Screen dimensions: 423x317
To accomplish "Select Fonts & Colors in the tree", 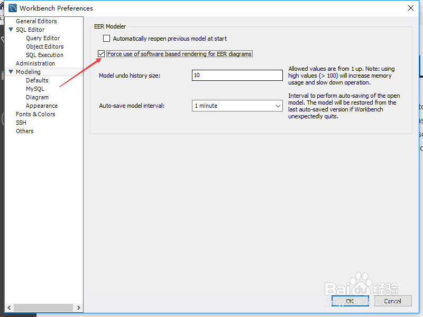I will (35, 114).
